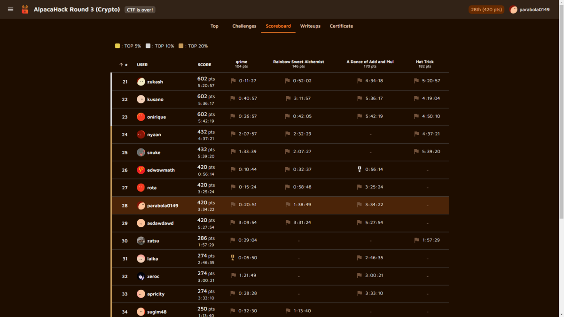Open rota's avatar icon
Screen dimensions: 564x317
(x=141, y=188)
